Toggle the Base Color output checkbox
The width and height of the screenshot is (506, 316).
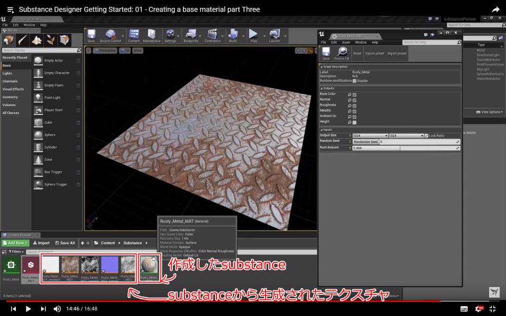coord(354,95)
